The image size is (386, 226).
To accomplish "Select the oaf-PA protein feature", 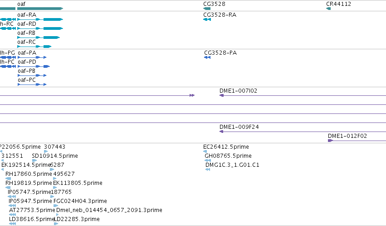I will pos(32,57).
